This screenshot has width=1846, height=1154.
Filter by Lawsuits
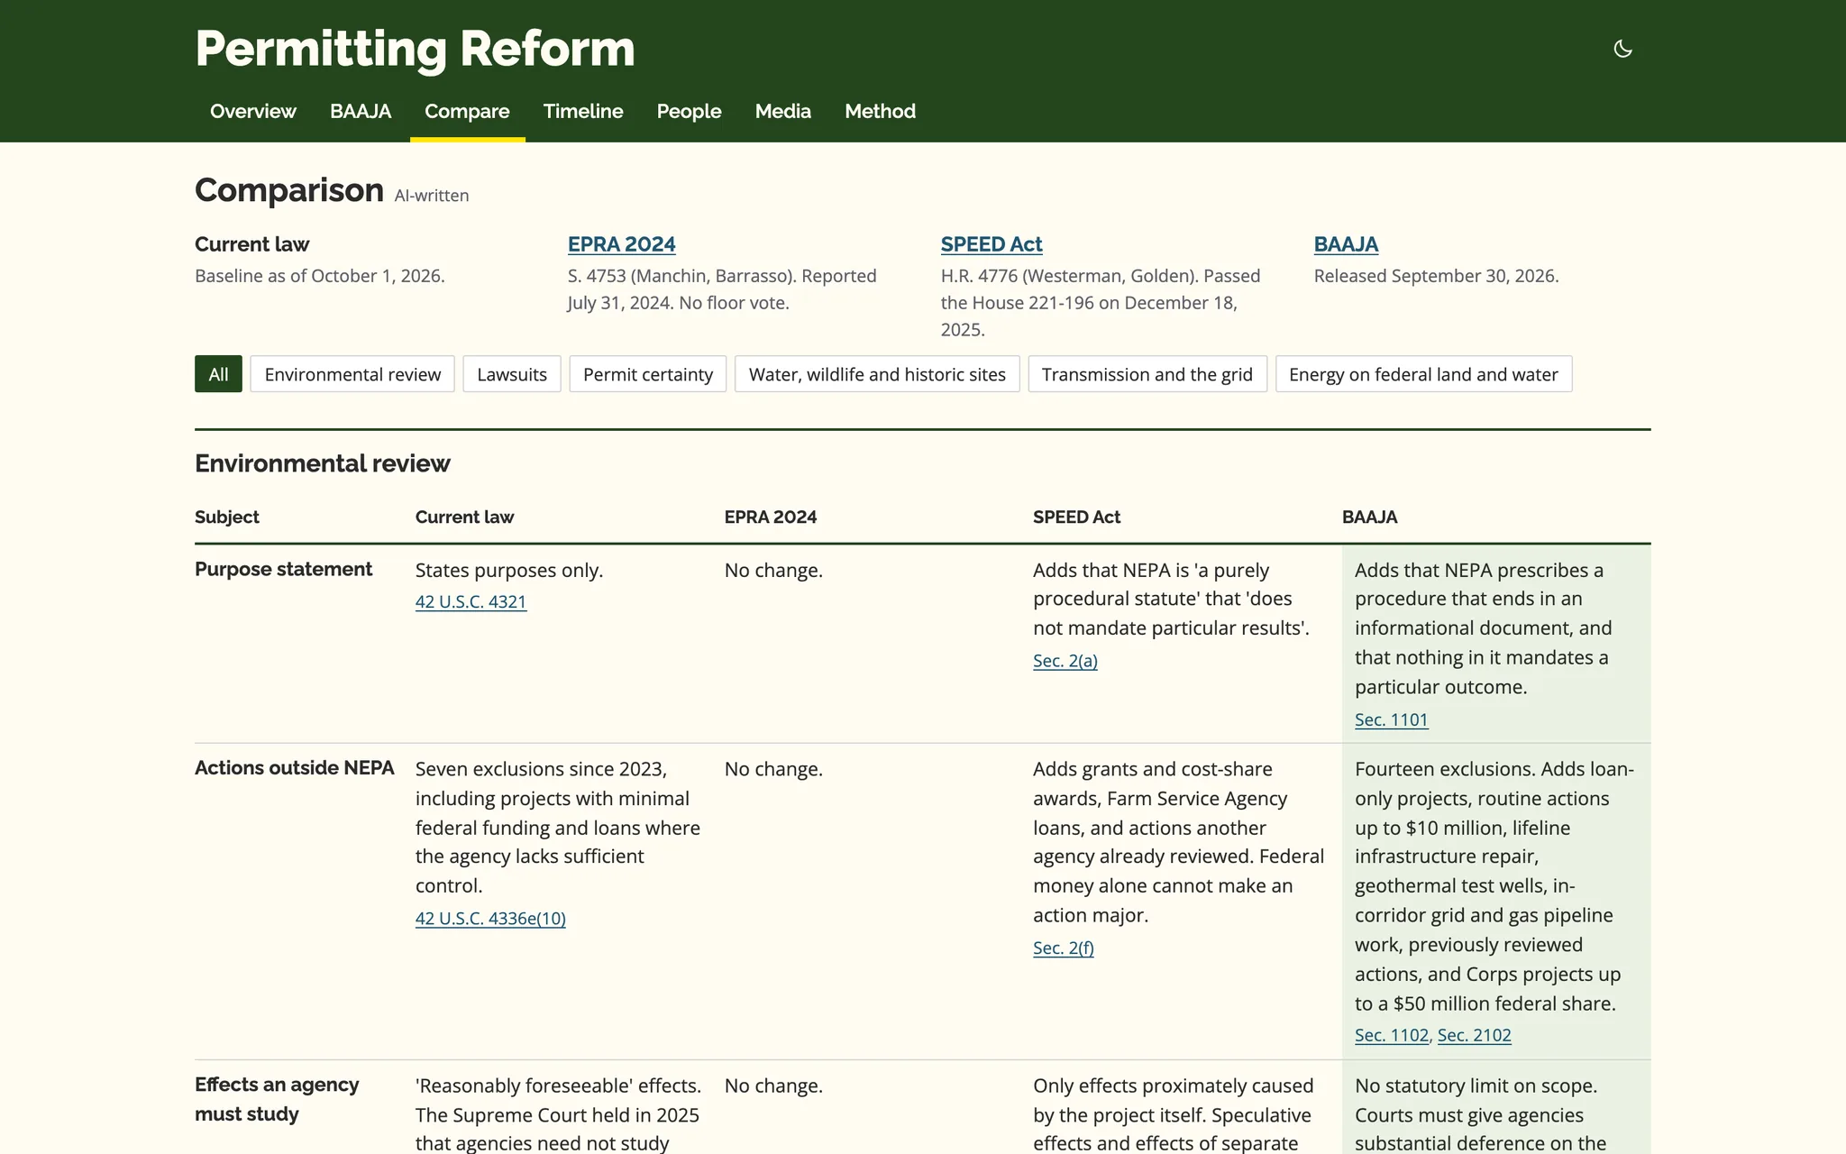(512, 374)
